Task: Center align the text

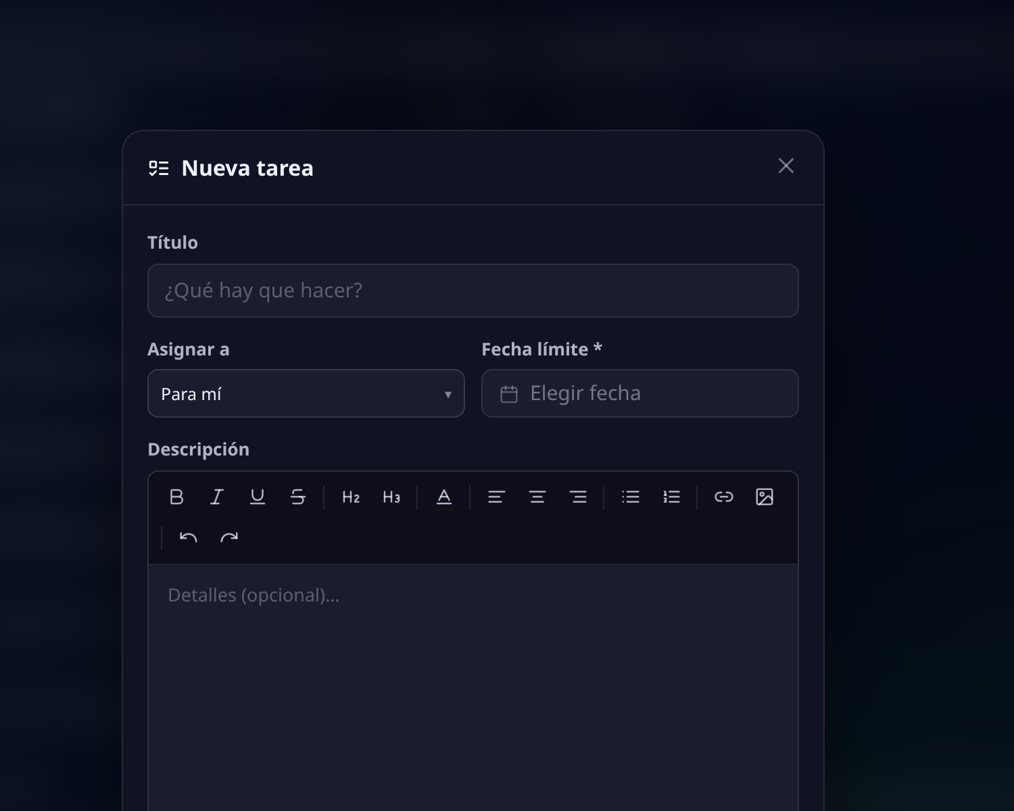Action: [537, 497]
